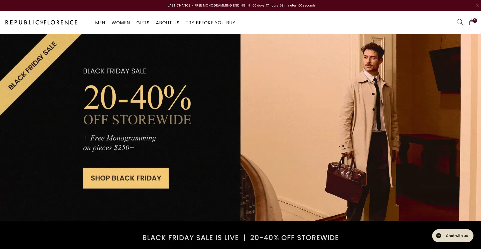Click the Black Friday Sale is Live banner
Viewport: 481px width, 249px height.
click(241, 238)
